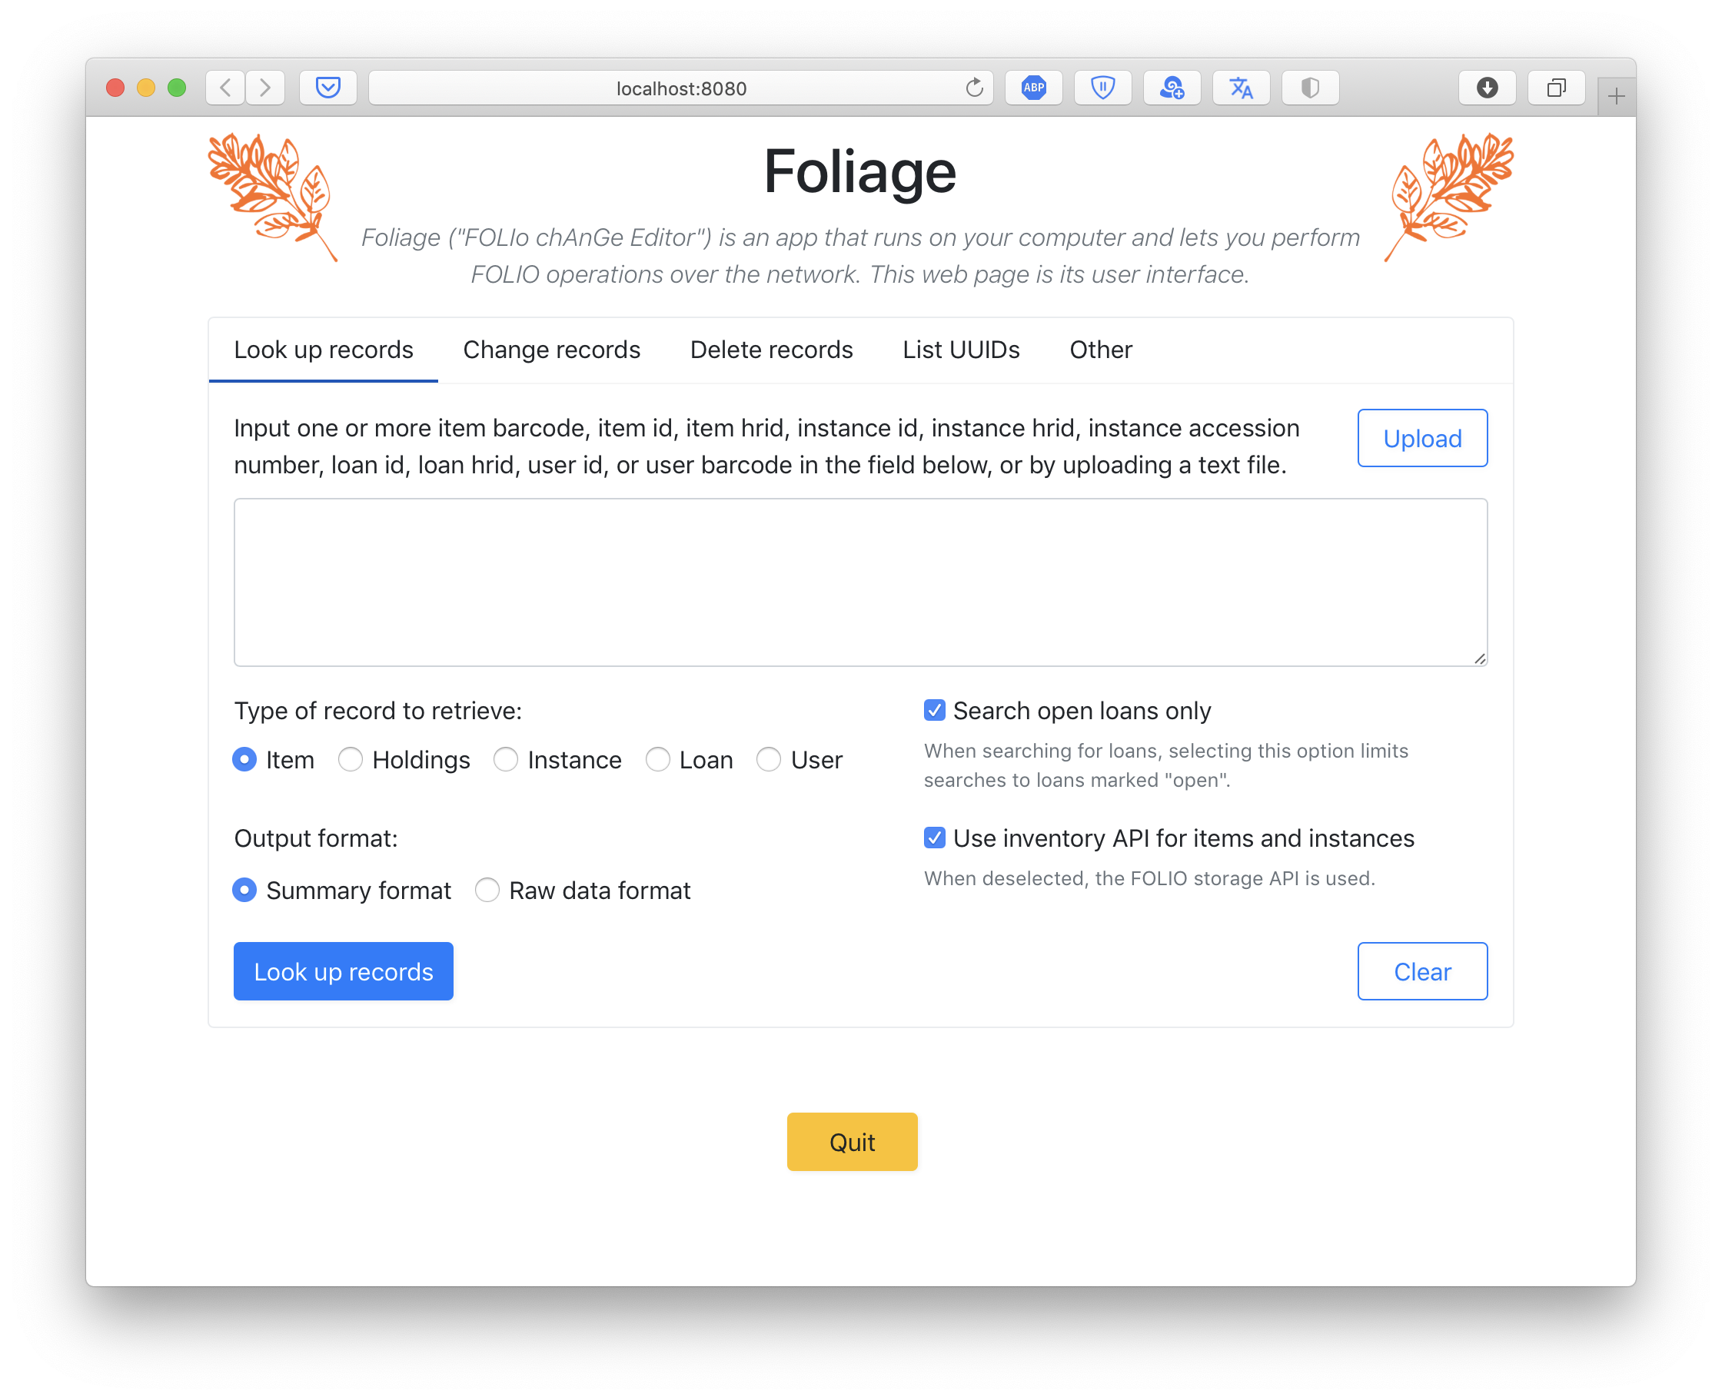Open the Bitwarden shield extension icon
This screenshot has width=1722, height=1400.
click(1102, 87)
